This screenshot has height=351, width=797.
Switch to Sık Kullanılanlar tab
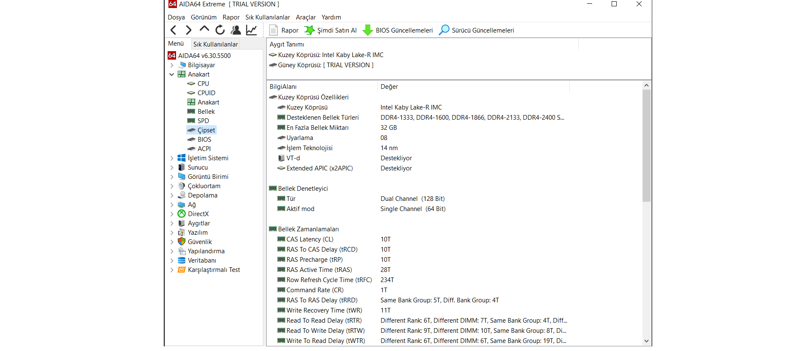[215, 44]
